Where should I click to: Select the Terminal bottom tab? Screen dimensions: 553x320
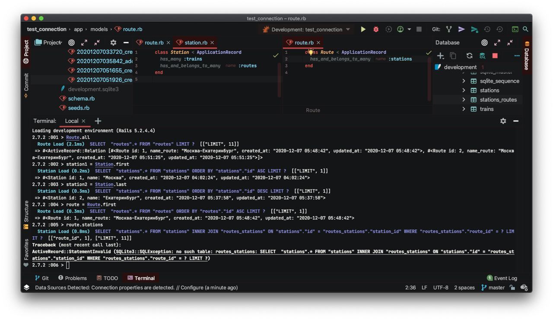(141, 278)
